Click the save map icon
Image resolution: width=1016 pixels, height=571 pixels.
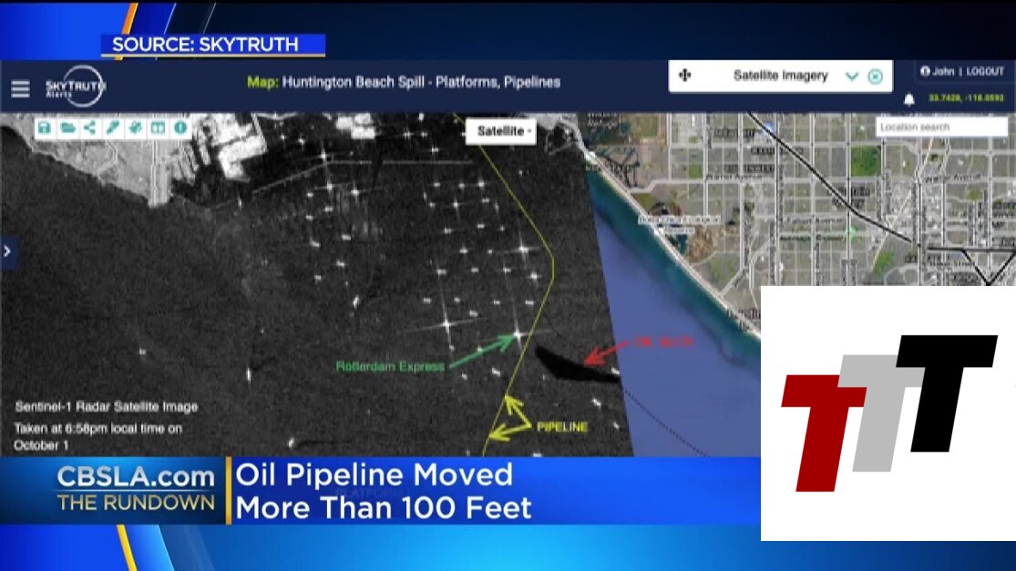tap(44, 128)
